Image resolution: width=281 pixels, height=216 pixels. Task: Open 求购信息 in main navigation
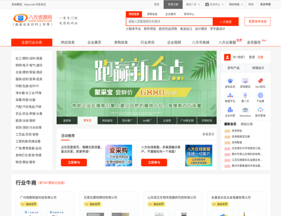[121, 42]
